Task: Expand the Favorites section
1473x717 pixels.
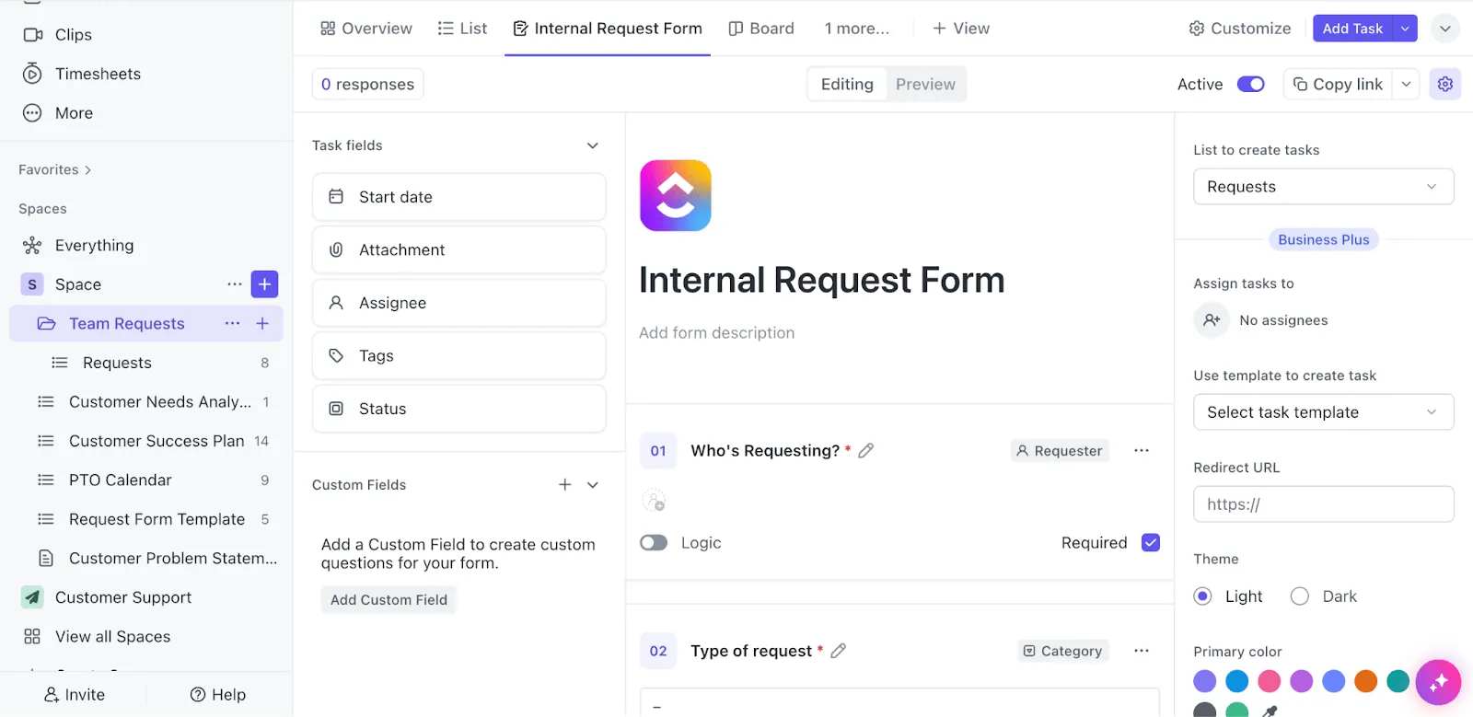Action: (55, 170)
